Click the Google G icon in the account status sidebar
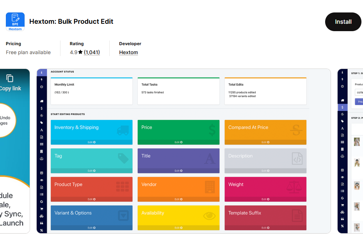The width and height of the screenshot is (363, 234). point(42,202)
